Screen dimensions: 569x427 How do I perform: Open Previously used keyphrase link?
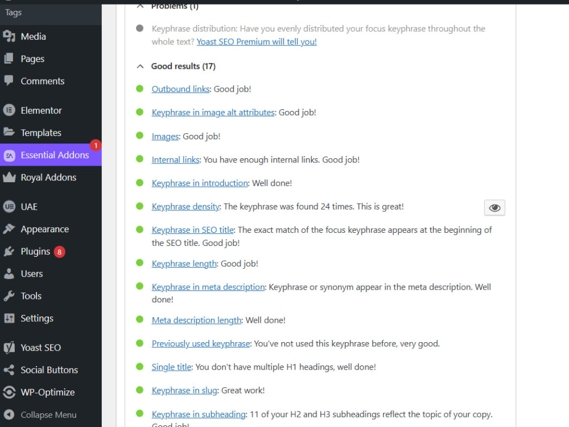pyautogui.click(x=201, y=343)
